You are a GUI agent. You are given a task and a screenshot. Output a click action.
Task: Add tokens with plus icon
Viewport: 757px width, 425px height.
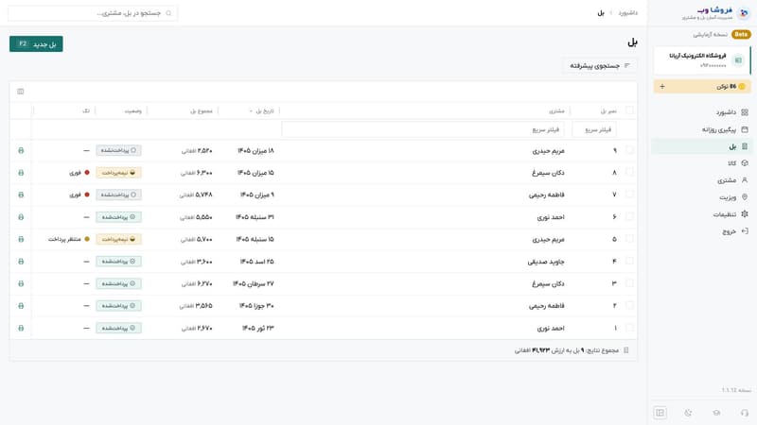662,86
